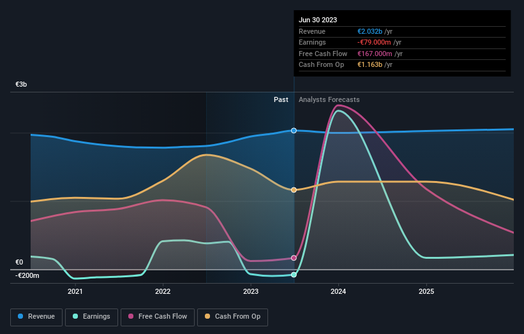This screenshot has width=524, height=334.
Task: Click the €0 y-axis label
Action: click(19, 262)
